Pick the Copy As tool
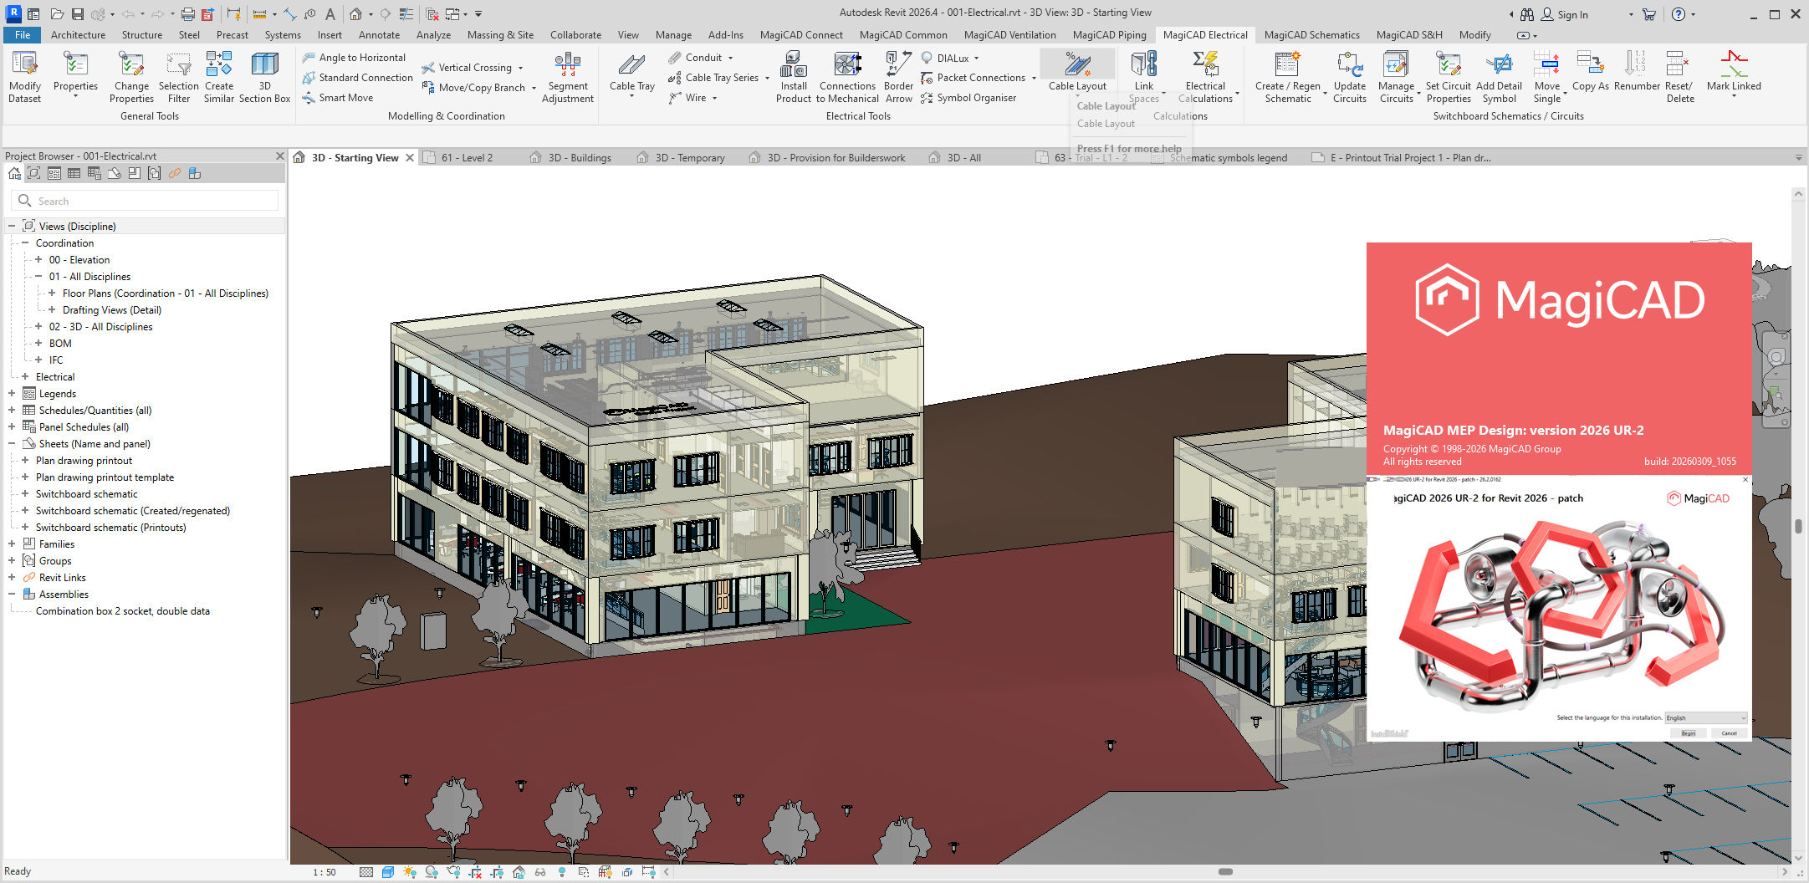1809x883 pixels. coord(1590,71)
